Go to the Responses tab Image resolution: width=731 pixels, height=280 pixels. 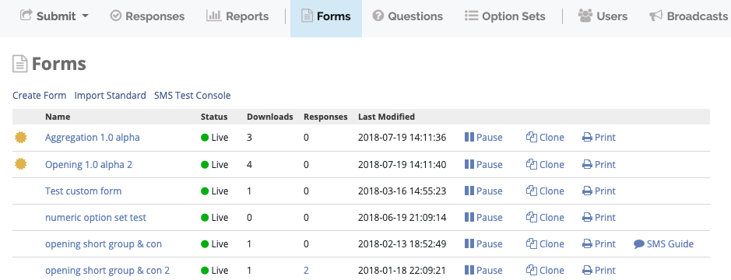tap(147, 16)
